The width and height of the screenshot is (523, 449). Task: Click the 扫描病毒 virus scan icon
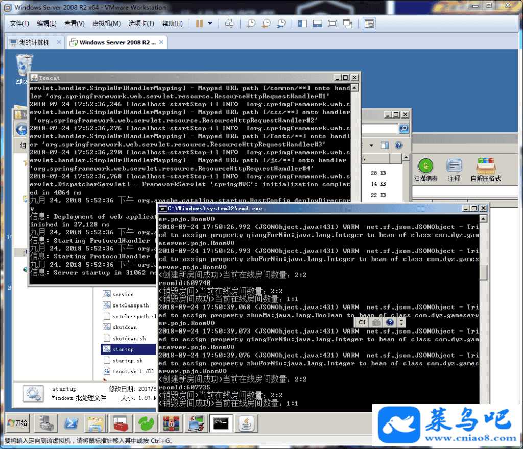point(425,170)
